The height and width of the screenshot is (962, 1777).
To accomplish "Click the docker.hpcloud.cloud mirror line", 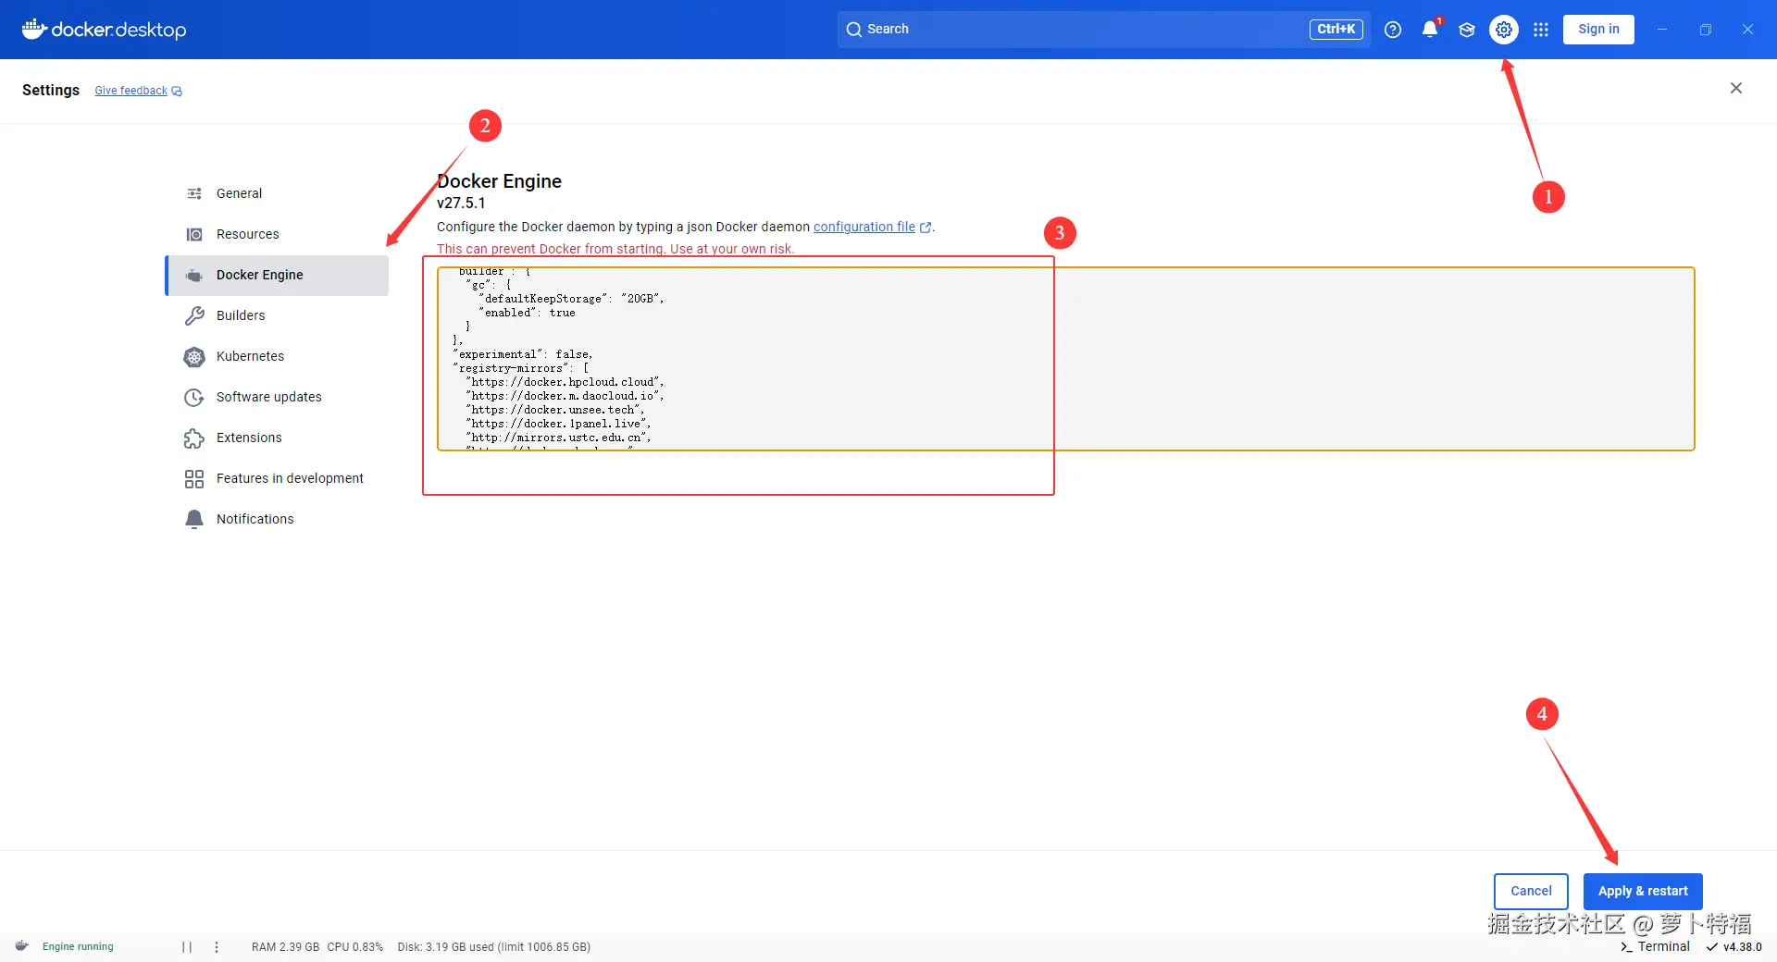I will (x=565, y=382).
